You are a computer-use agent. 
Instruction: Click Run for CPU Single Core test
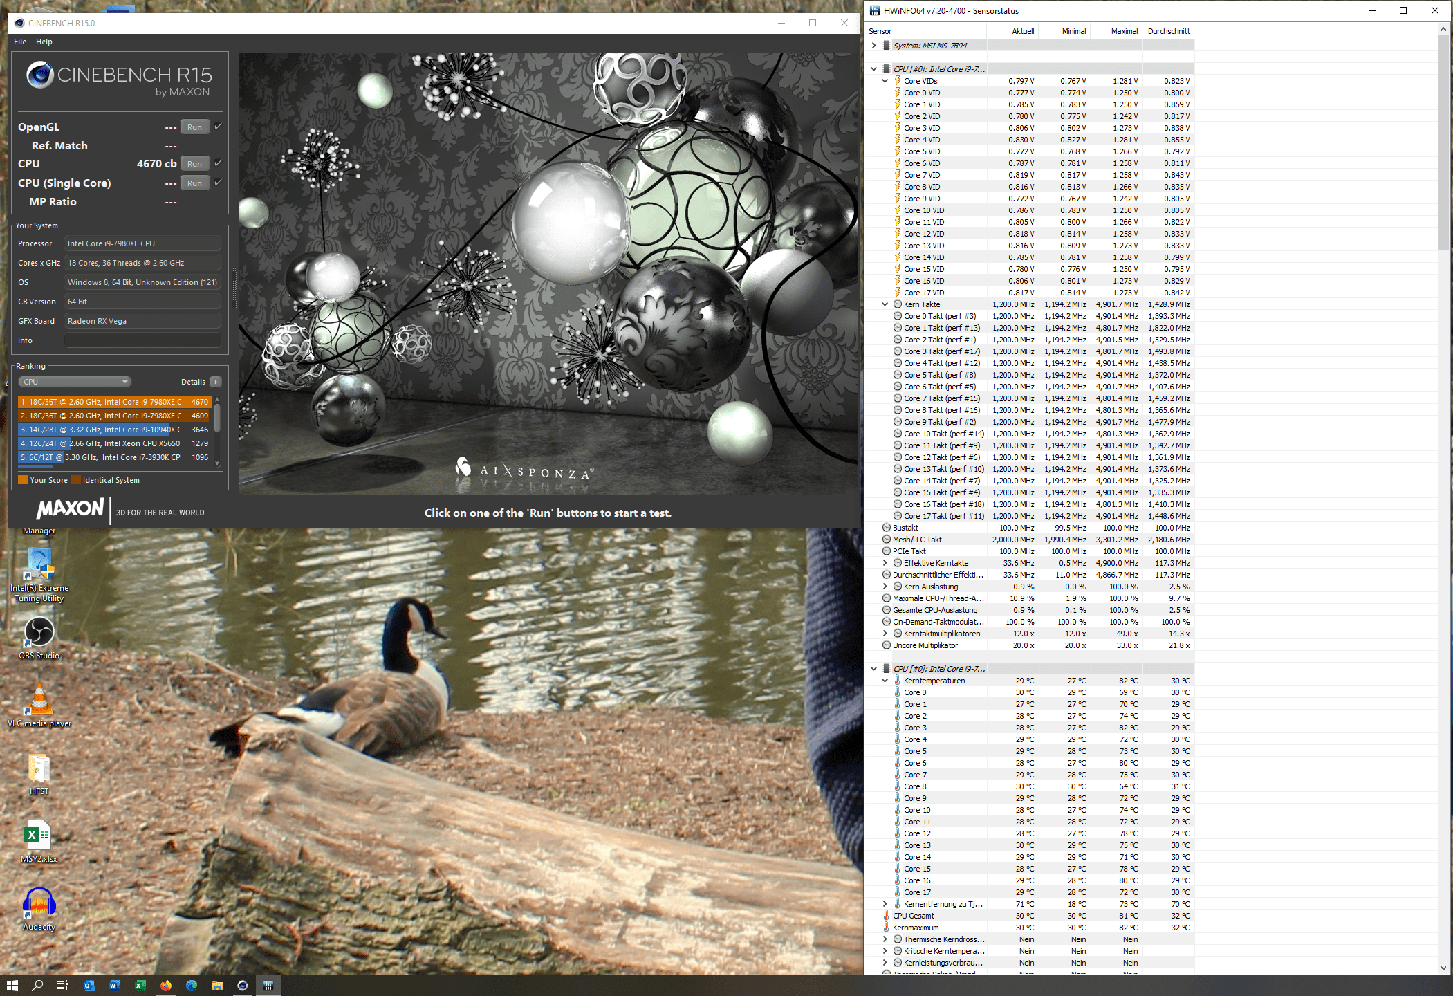pos(194,183)
